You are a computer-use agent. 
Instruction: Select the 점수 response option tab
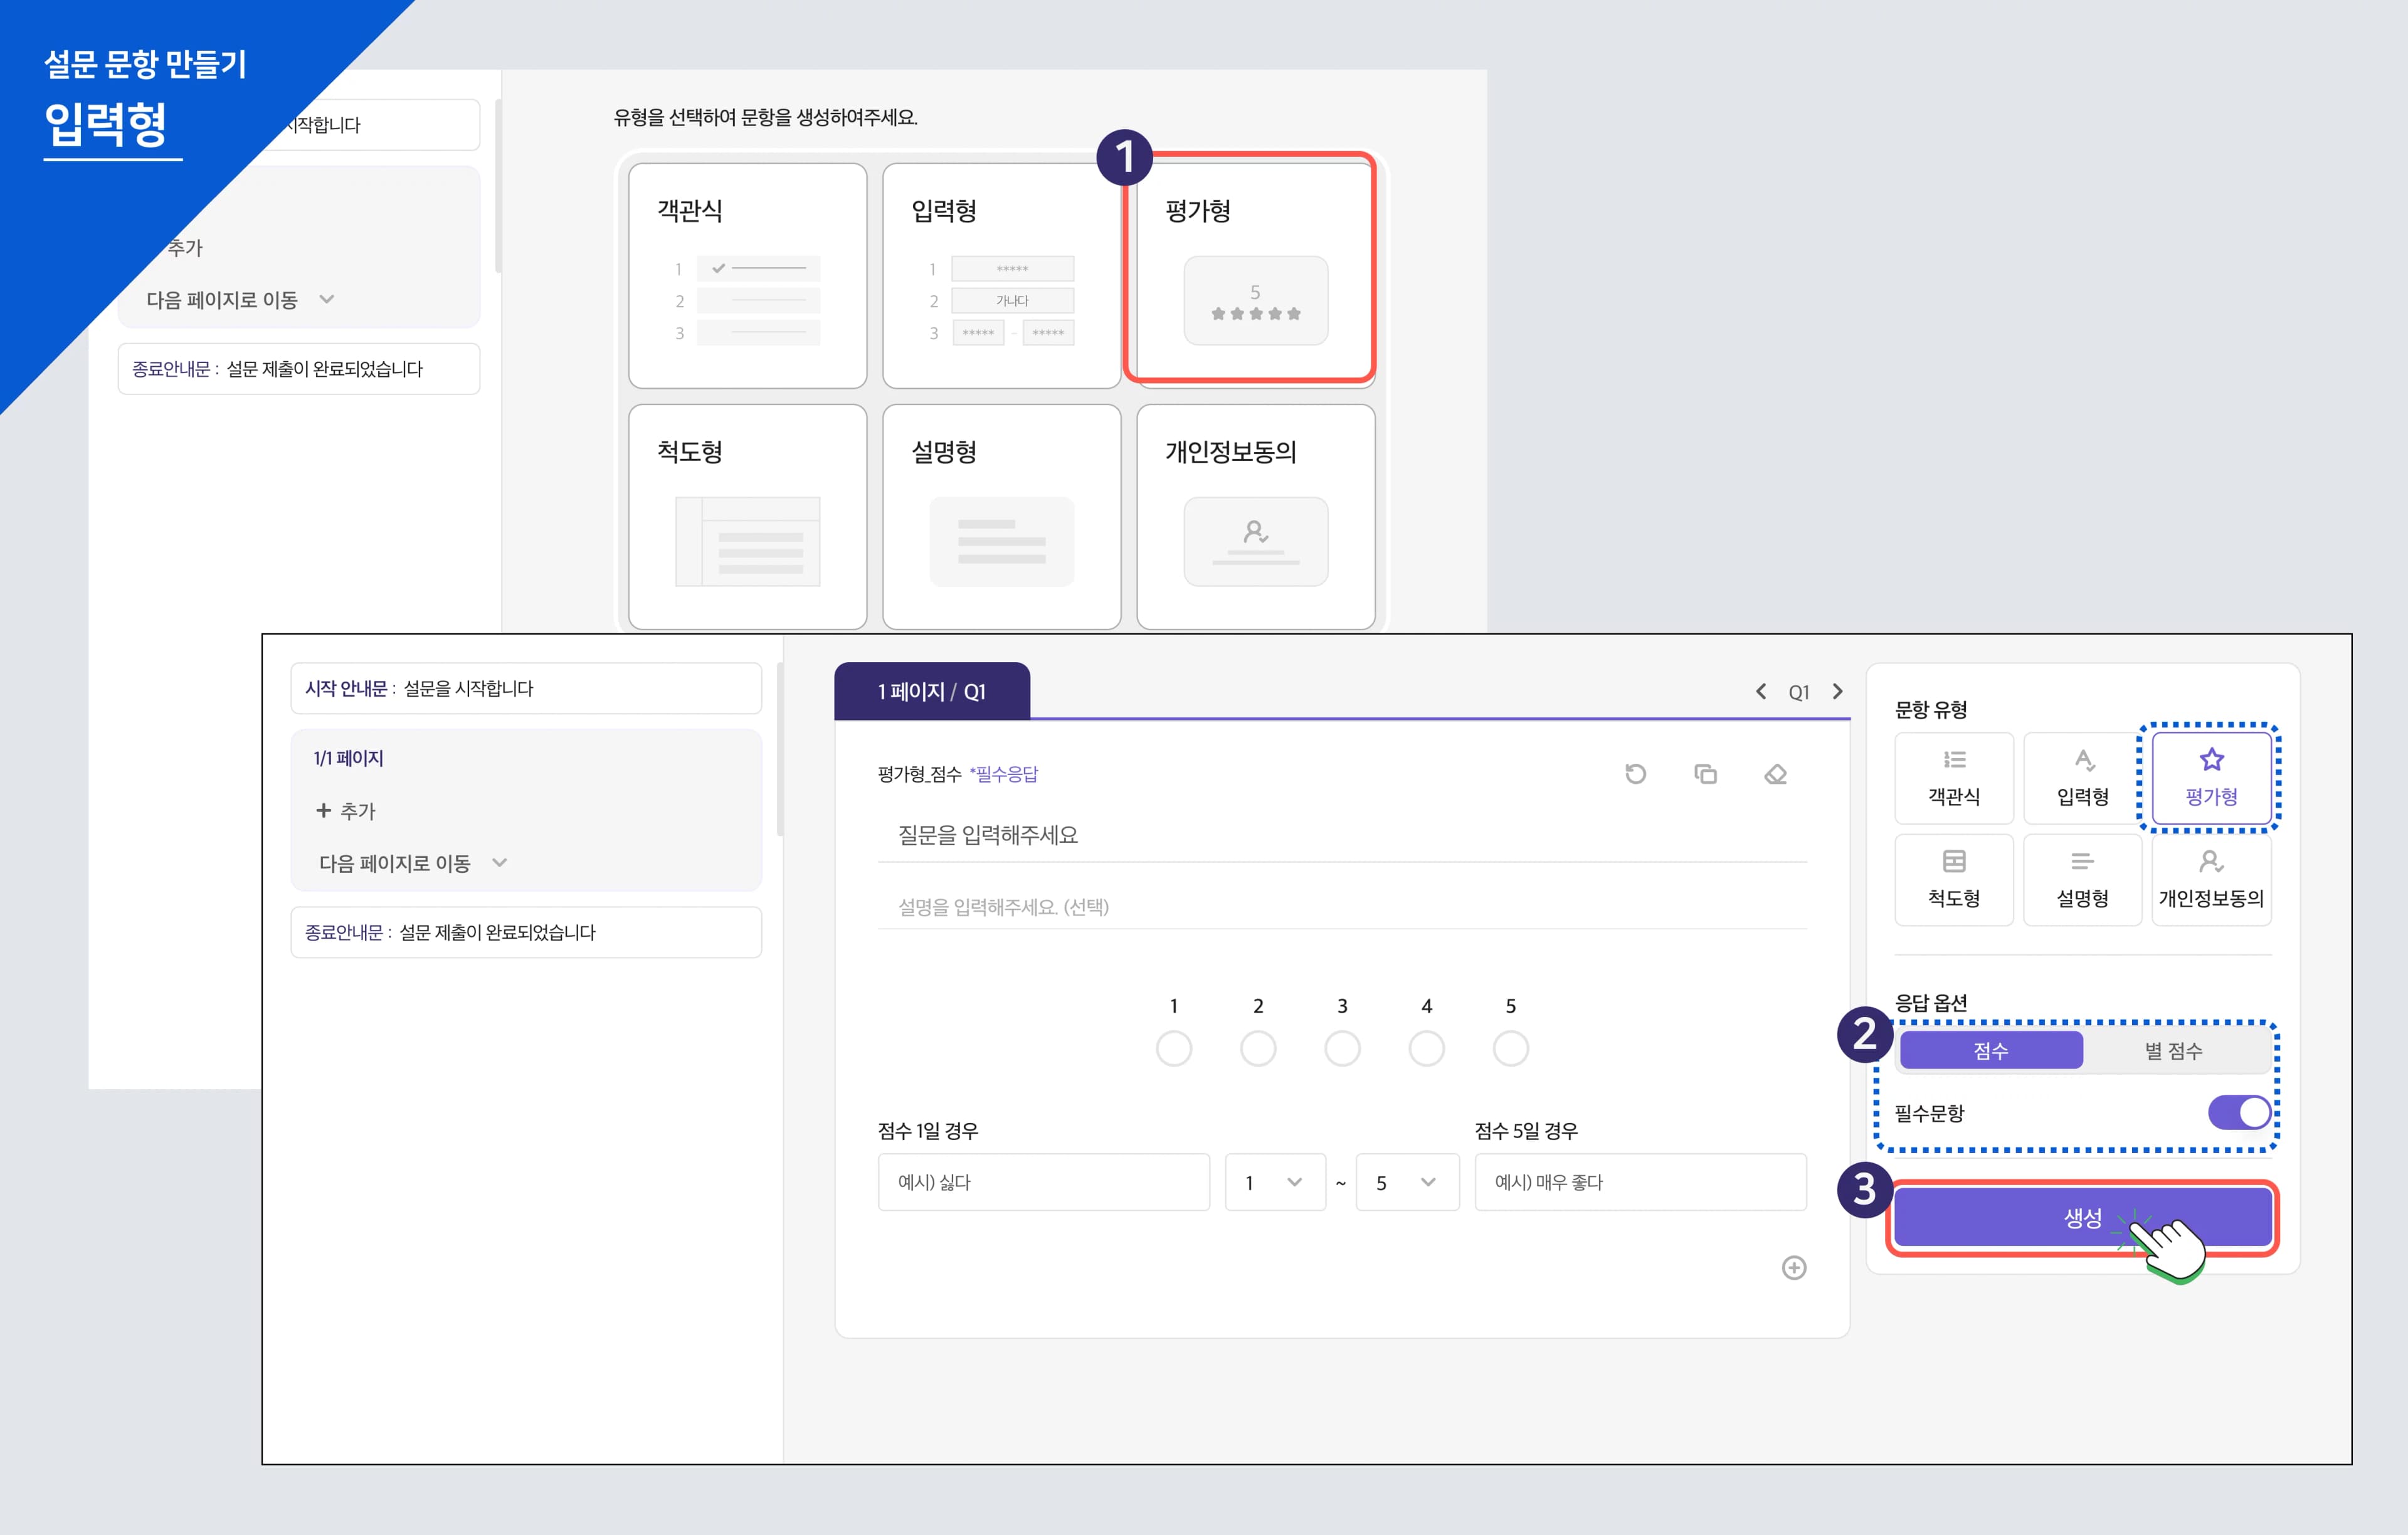click(x=1990, y=1051)
